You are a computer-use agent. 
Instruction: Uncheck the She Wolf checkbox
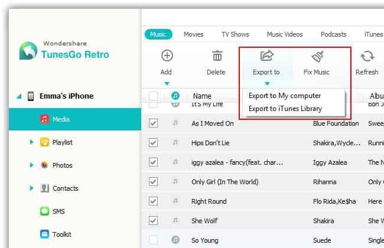(x=153, y=221)
